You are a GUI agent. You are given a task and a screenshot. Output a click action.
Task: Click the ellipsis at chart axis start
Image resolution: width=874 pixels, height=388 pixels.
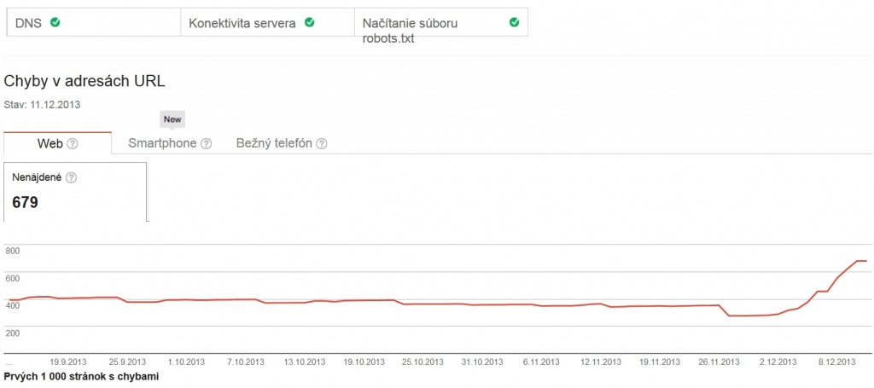pyautogui.click(x=9, y=363)
